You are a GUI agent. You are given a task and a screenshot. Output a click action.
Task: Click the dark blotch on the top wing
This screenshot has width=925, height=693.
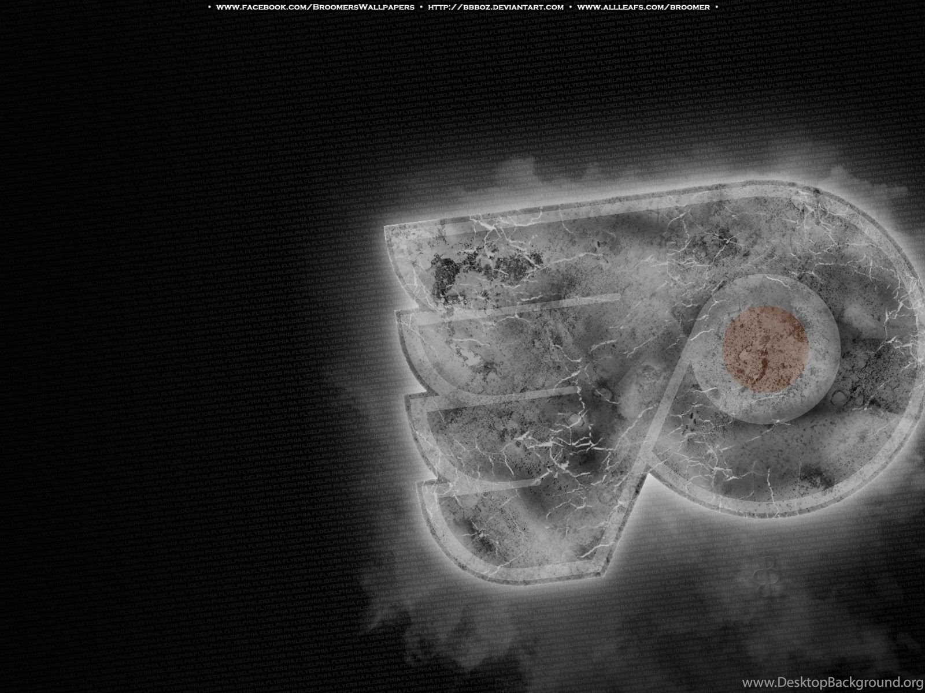click(457, 271)
